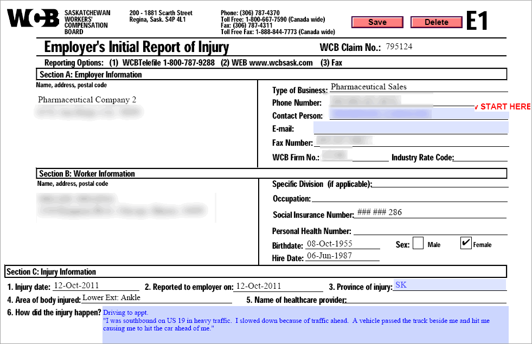Click the E1 form code
The width and height of the screenshot is (532, 344).
tap(477, 21)
